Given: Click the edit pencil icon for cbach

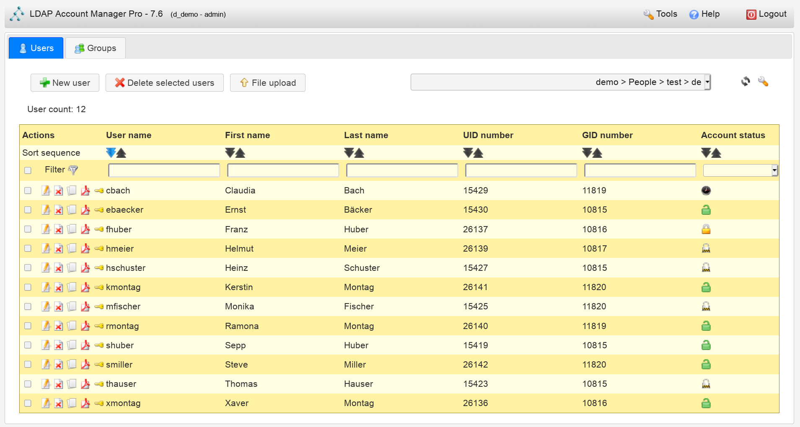Looking at the screenshot, I should point(46,190).
